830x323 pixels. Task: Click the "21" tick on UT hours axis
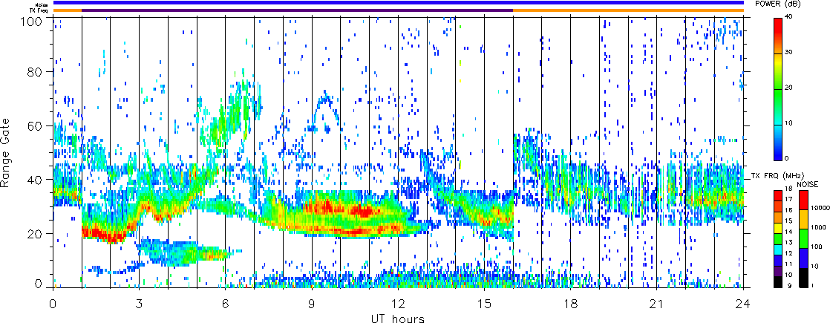pos(657,302)
